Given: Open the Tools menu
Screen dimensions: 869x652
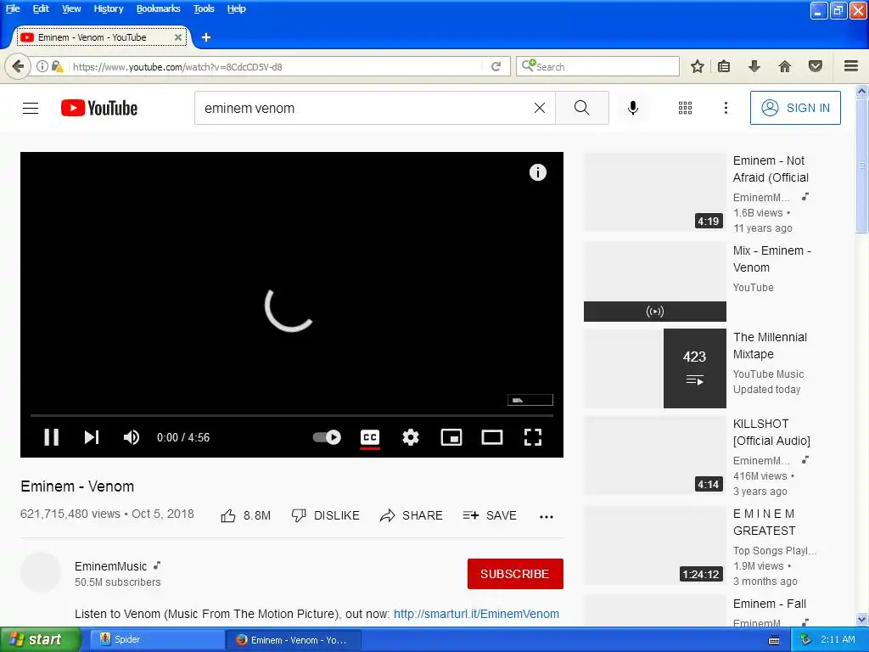Looking at the screenshot, I should tap(204, 8).
